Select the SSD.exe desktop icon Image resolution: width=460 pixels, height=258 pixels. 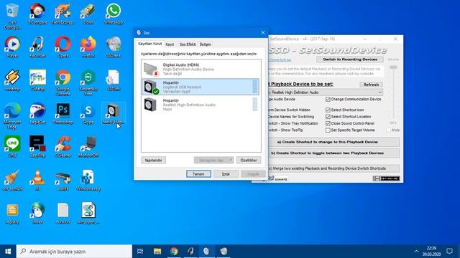[x=114, y=46]
